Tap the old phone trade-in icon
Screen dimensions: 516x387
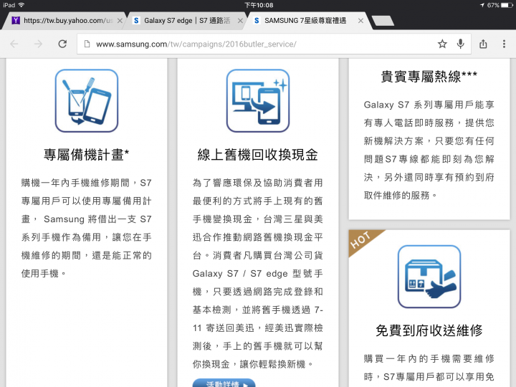[x=258, y=101]
